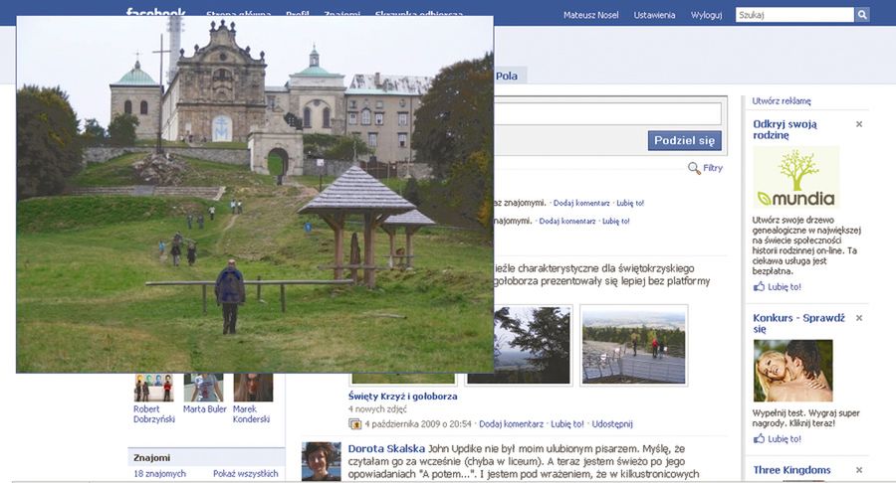The image size is (896, 483).
Task: Open Robert Dobrzyński's friend avatar
Action: coord(153,388)
